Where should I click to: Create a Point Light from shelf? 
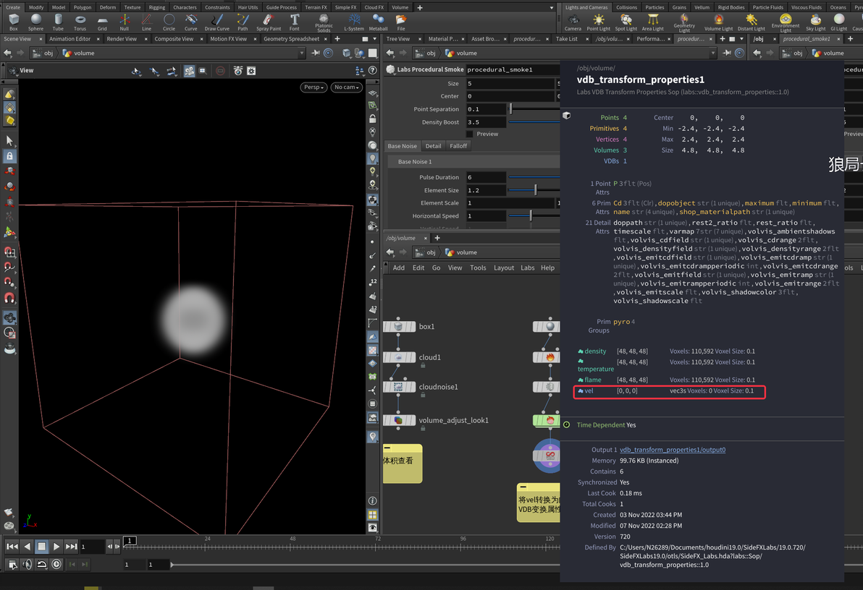pos(598,22)
